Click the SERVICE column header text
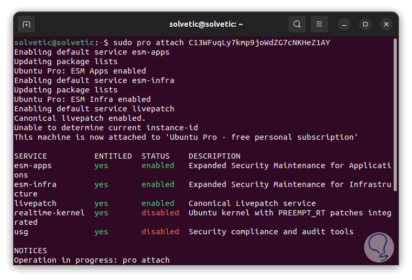Screen dimensions: 412x280 (30, 156)
